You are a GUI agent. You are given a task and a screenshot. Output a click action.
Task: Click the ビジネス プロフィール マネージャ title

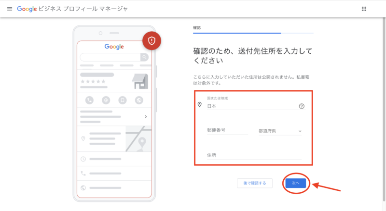click(83, 9)
